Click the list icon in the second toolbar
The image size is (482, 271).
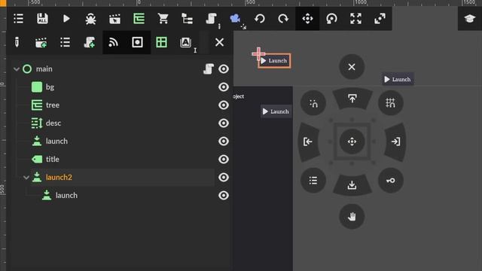tap(66, 42)
